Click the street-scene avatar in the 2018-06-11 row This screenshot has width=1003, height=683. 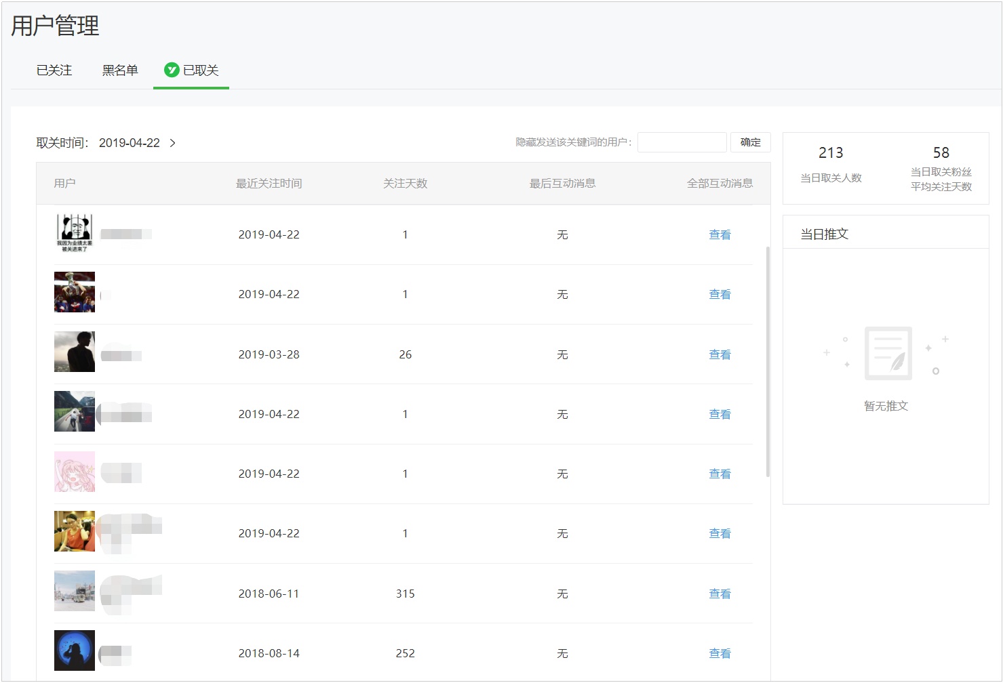pos(75,590)
